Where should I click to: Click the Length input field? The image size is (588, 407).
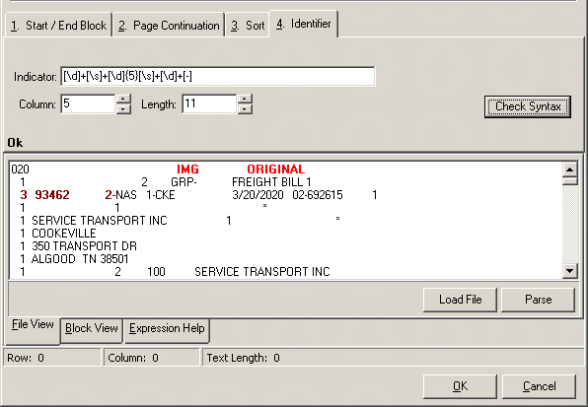click(x=209, y=103)
